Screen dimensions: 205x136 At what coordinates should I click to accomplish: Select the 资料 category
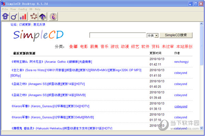(x=155, y=47)
